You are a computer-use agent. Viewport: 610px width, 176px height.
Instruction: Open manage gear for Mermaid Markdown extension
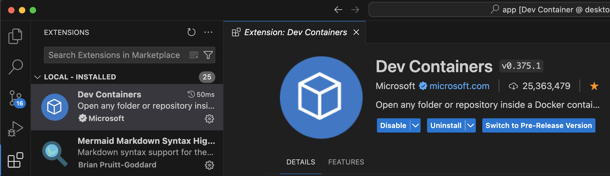point(209,165)
